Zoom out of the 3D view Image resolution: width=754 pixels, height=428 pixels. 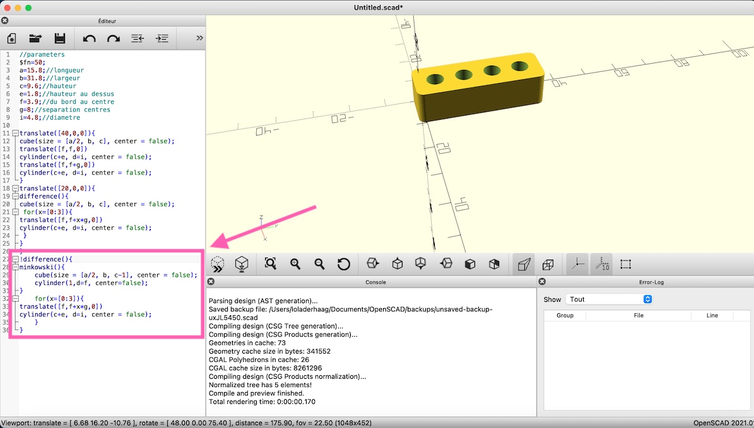(x=319, y=263)
